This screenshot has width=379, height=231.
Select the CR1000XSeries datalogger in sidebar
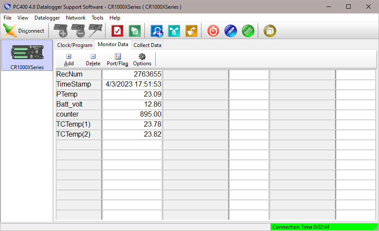(x=27, y=55)
